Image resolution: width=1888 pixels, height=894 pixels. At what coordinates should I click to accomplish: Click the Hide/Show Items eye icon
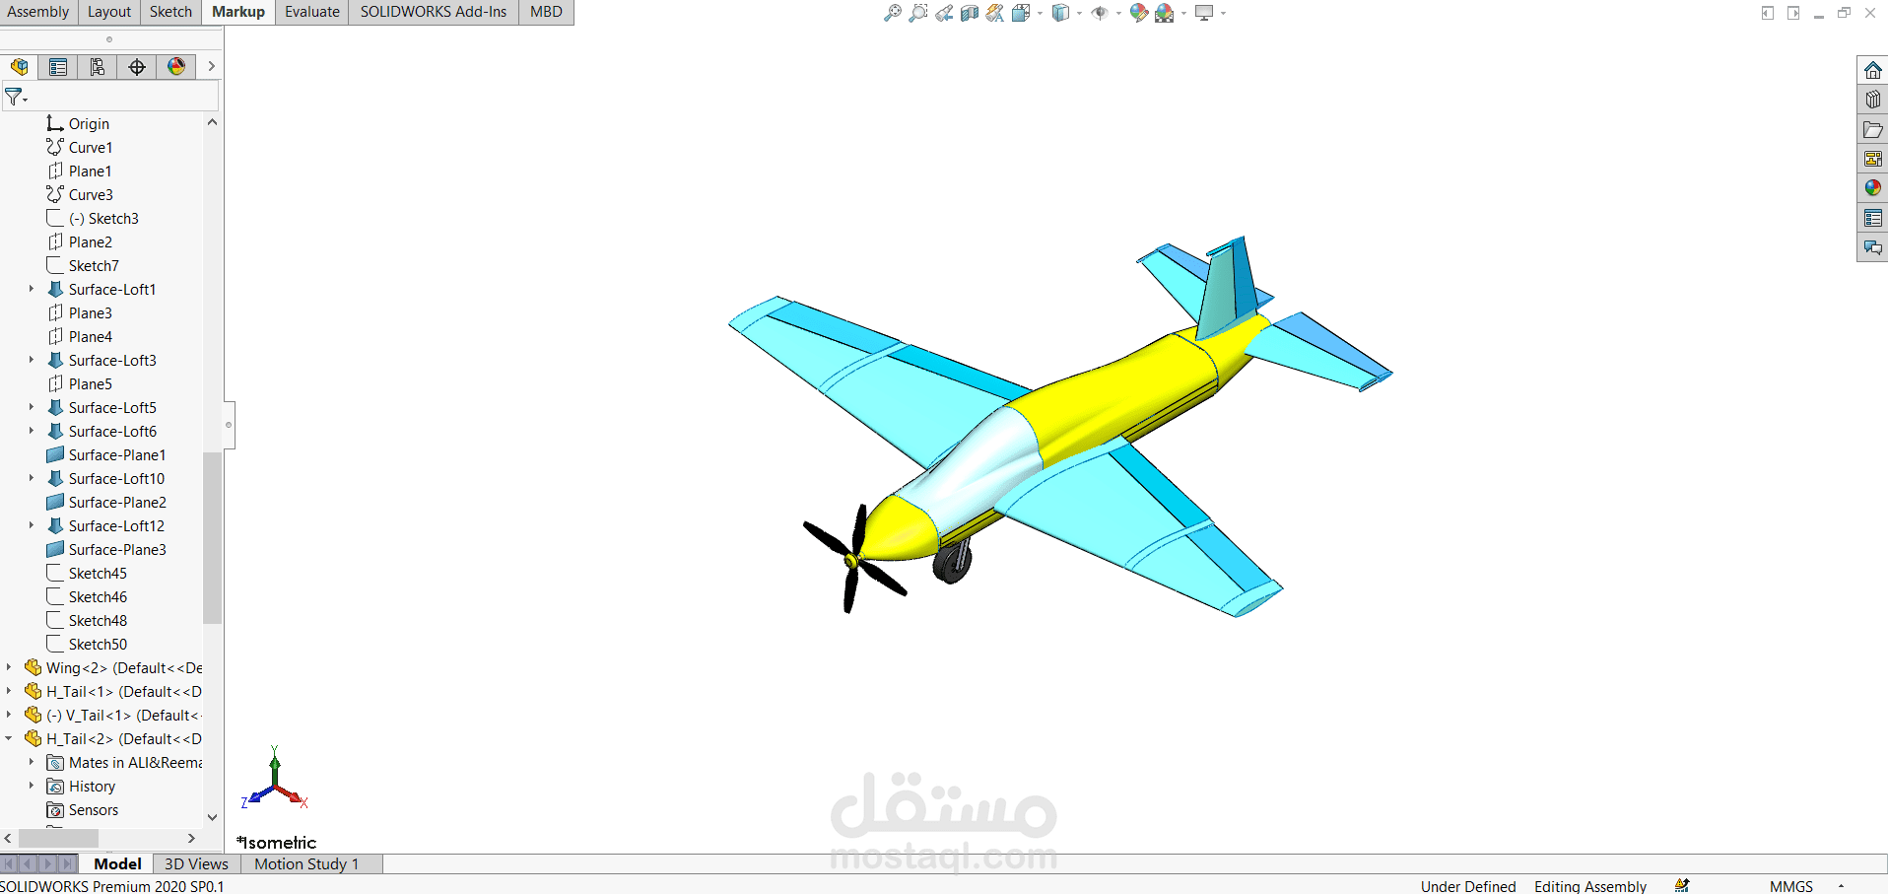(1101, 13)
